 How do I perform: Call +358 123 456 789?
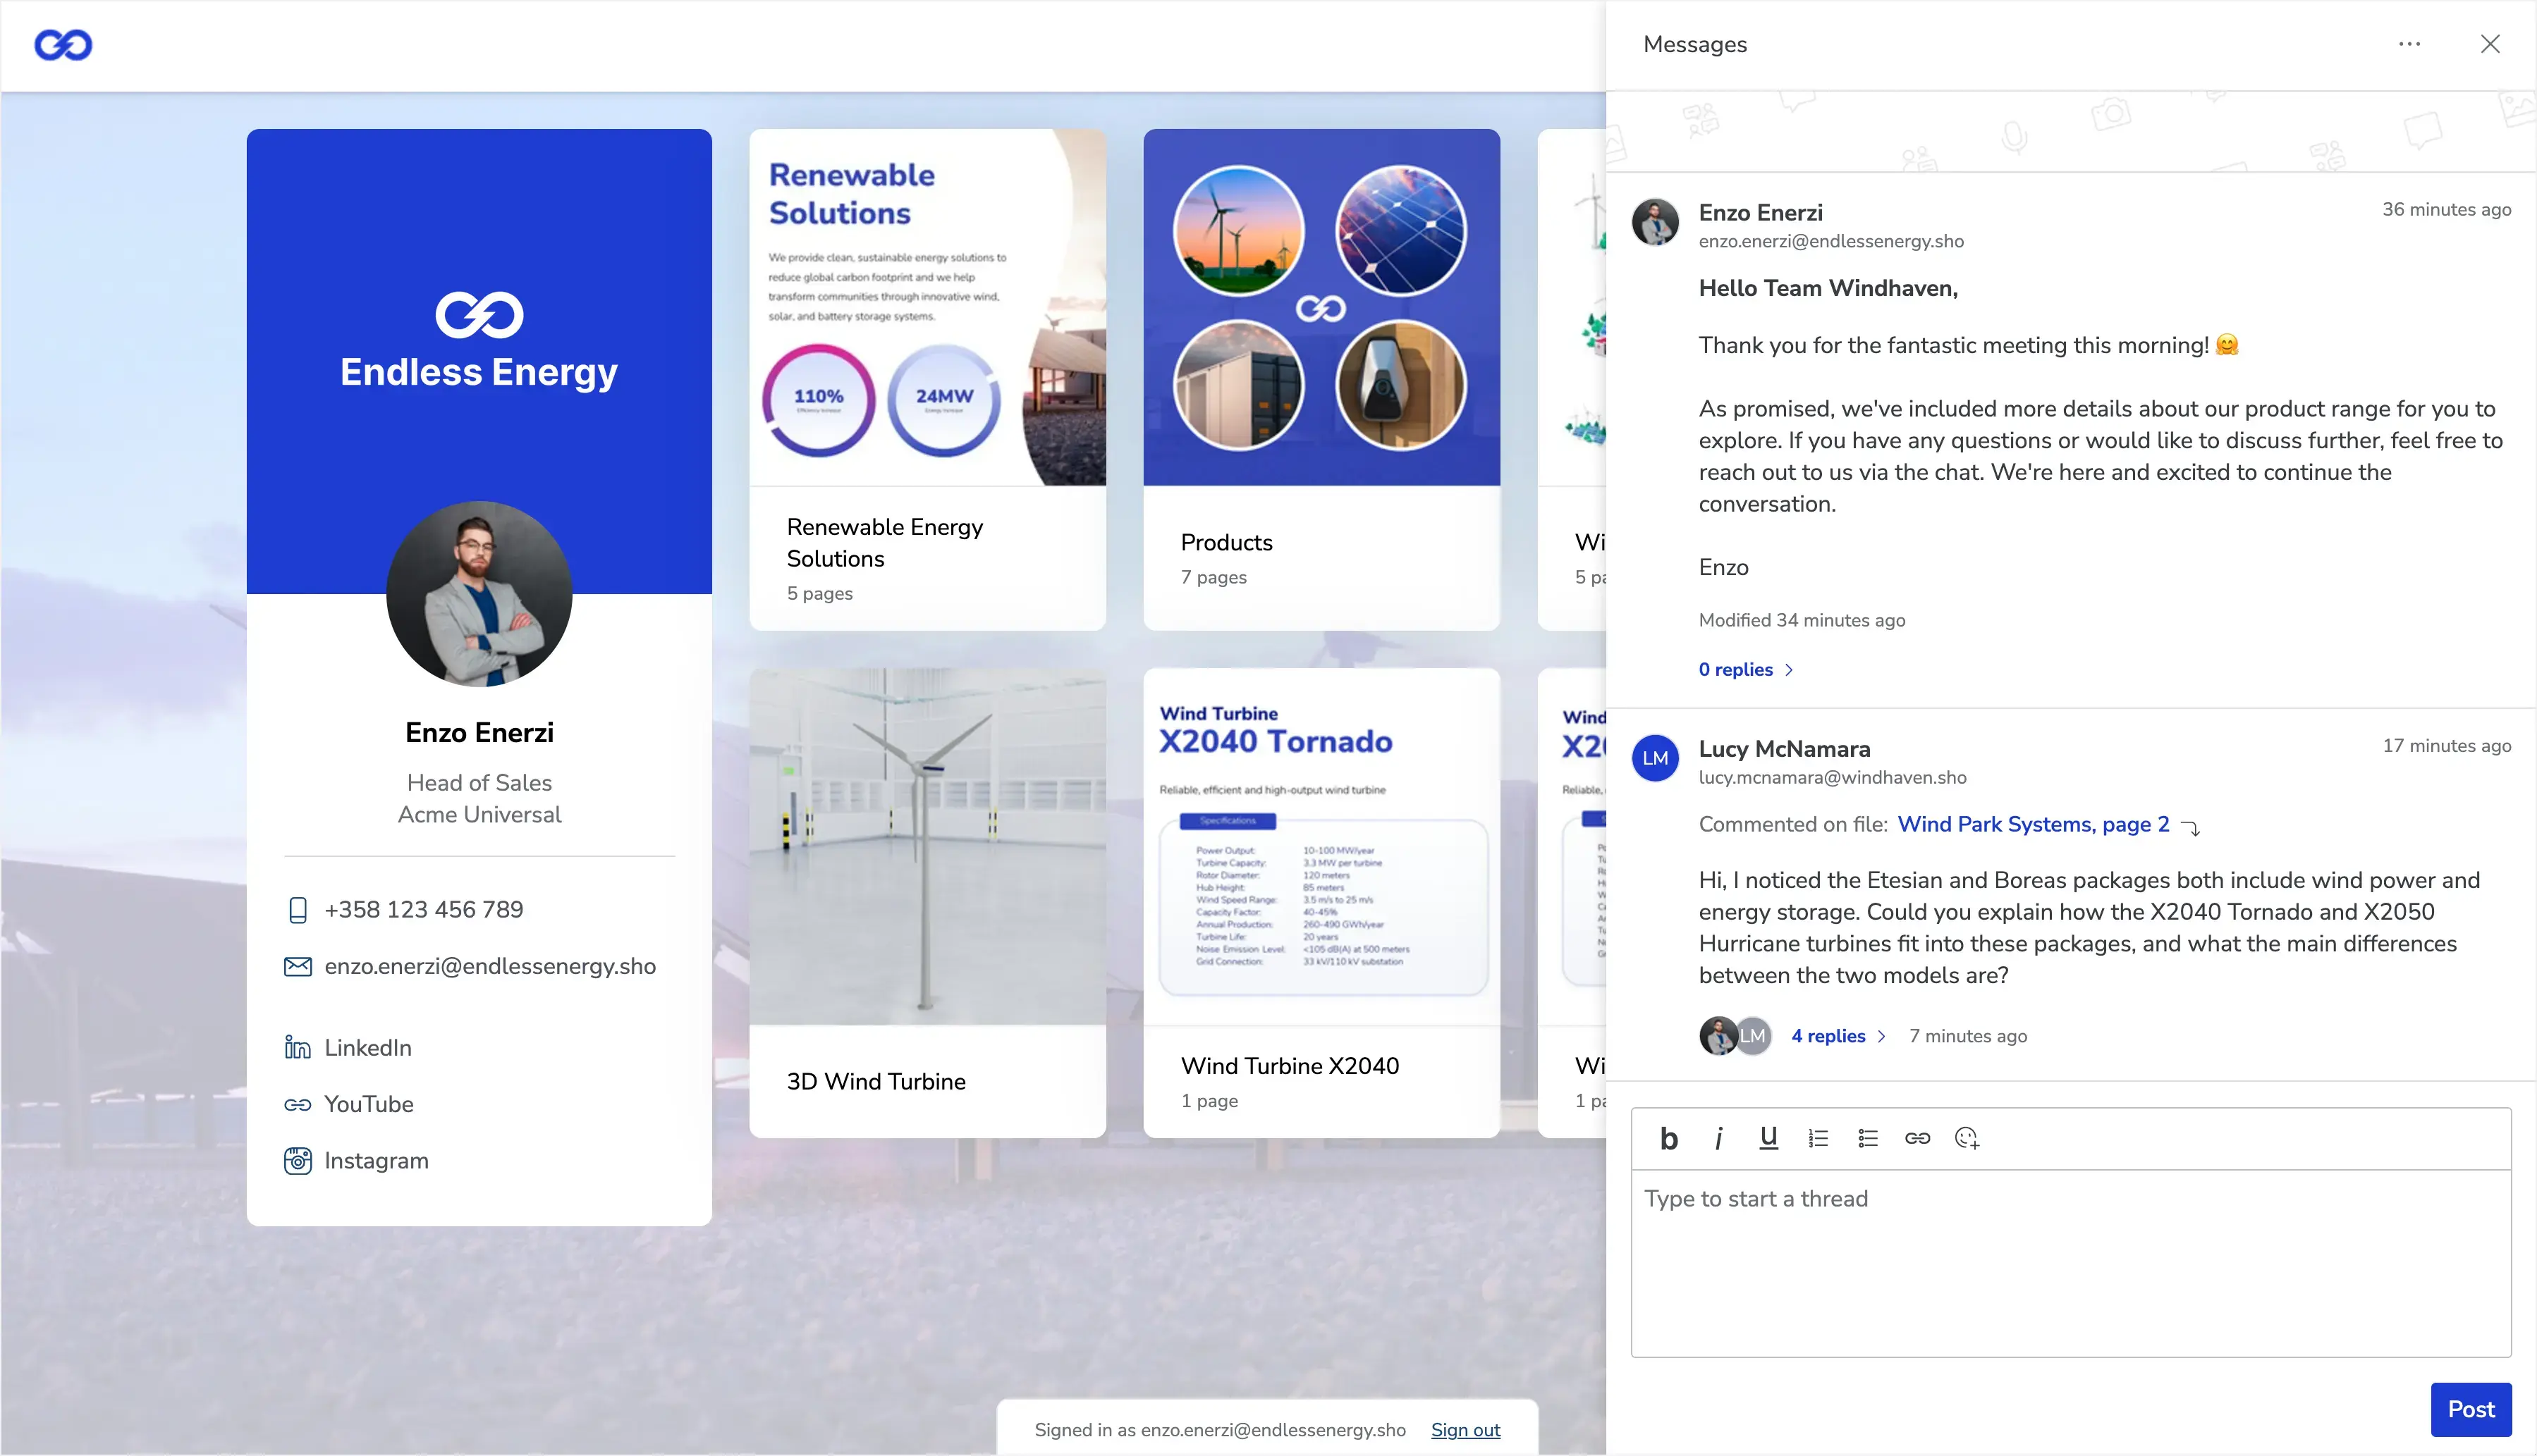423,909
